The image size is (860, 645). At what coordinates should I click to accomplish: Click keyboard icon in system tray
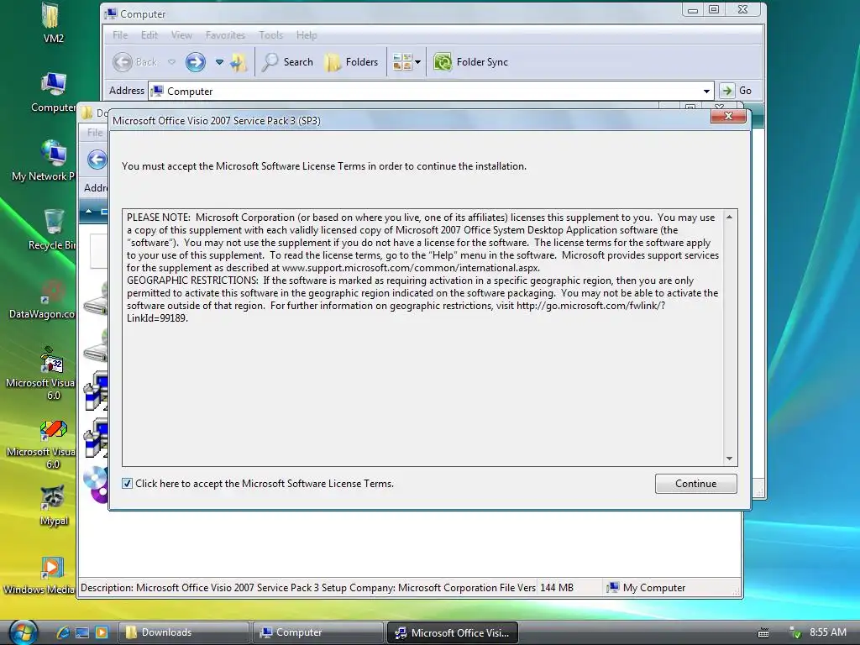(x=763, y=633)
